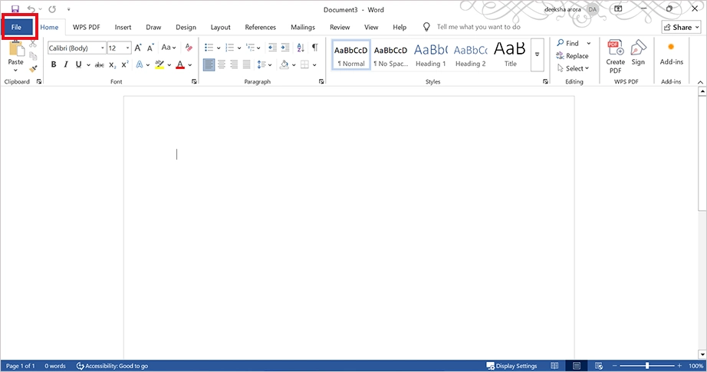This screenshot has height=372, width=707.
Task: Click the Share button
Action: click(x=681, y=27)
